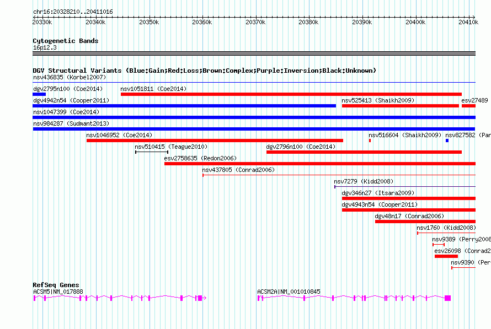The height and width of the screenshot is (329, 491).
Task: Open variant label nsv1047399 (Coe2014)
Action: click(66, 112)
